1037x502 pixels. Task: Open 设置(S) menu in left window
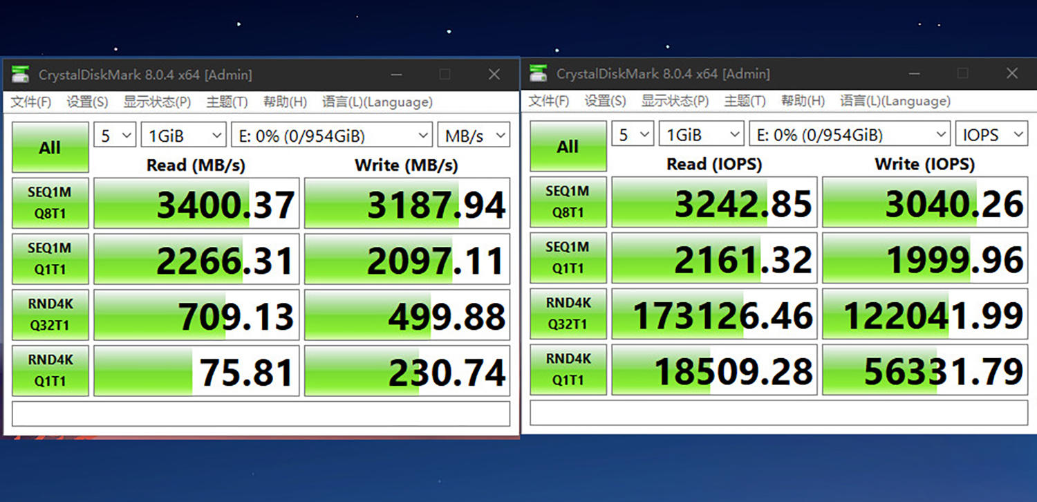coord(87,102)
